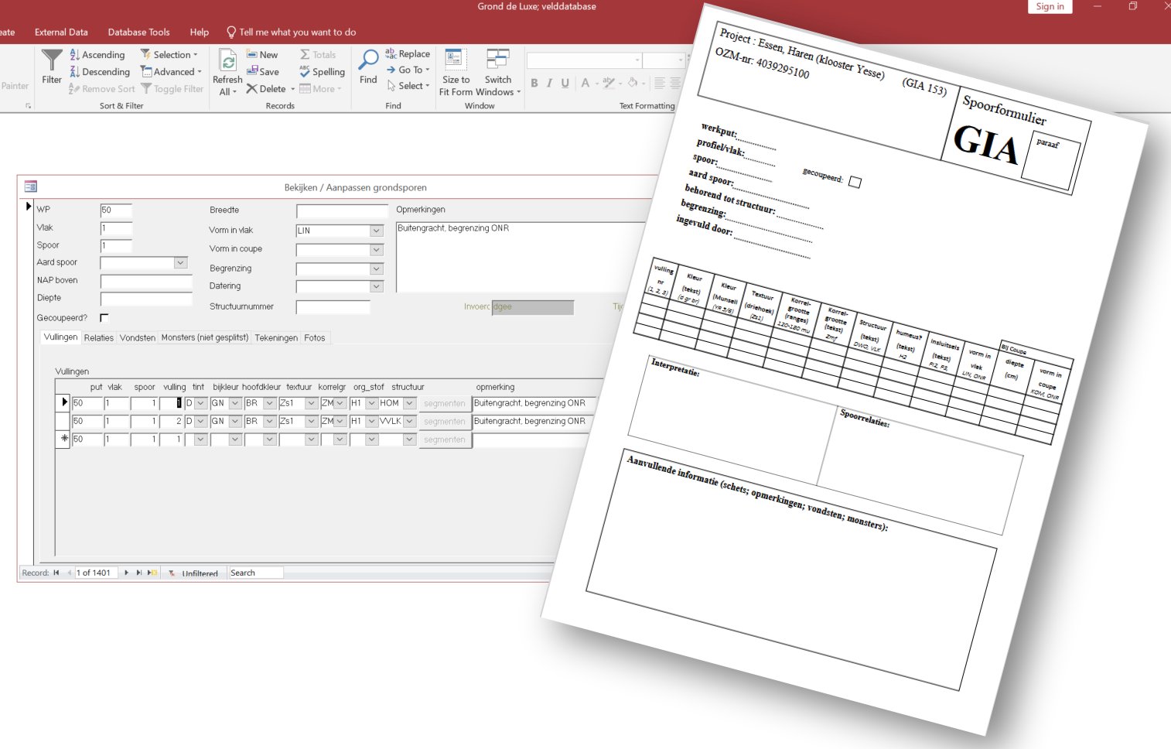Click Switch Windows icon

click(498, 60)
